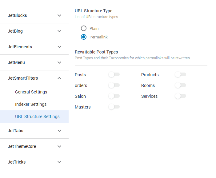Enable the Masters toggle switch
This screenshot has height=178, width=216.
[x=114, y=107]
